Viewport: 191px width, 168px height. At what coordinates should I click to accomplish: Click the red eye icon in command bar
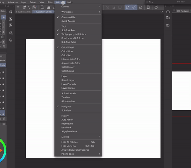34,7
